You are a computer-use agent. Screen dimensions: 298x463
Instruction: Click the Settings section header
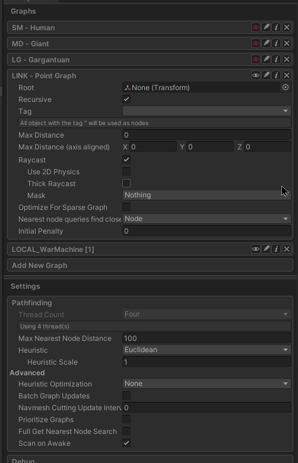coord(26,286)
